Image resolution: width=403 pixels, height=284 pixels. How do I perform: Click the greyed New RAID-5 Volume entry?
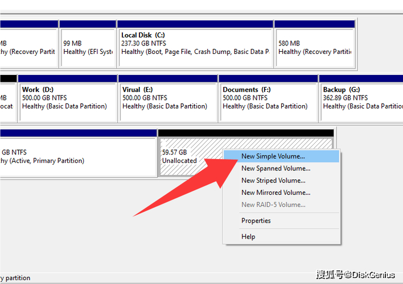(281, 204)
